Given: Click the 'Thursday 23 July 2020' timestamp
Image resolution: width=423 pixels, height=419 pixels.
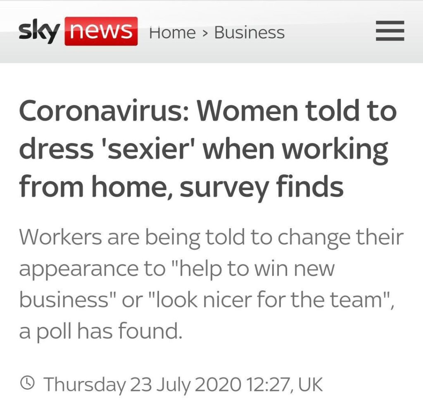Looking at the screenshot, I should (142, 384).
